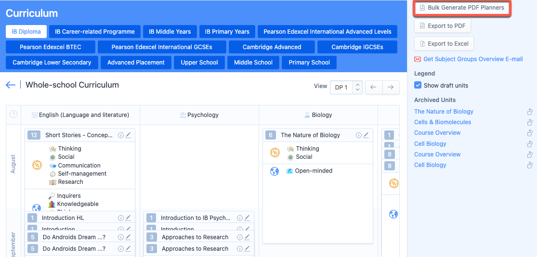The image size is (537, 257).
Task: Open first archived Cell Biology link
Action: tap(430, 144)
